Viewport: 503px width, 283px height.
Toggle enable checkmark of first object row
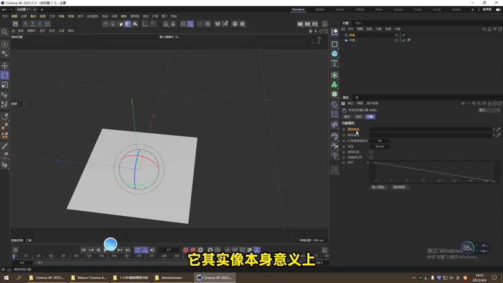404,35
